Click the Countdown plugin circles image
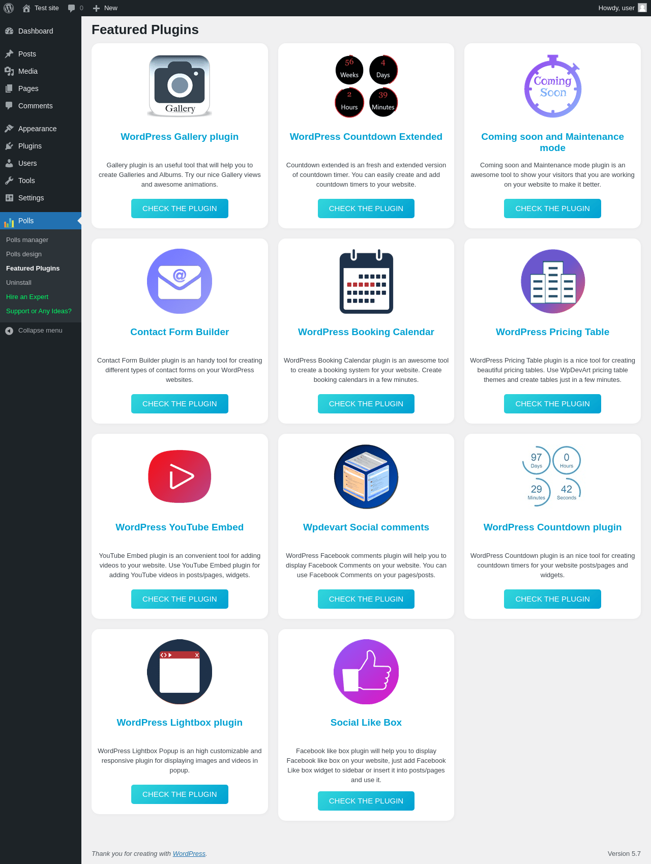This screenshot has width=651, height=864. 552,476
